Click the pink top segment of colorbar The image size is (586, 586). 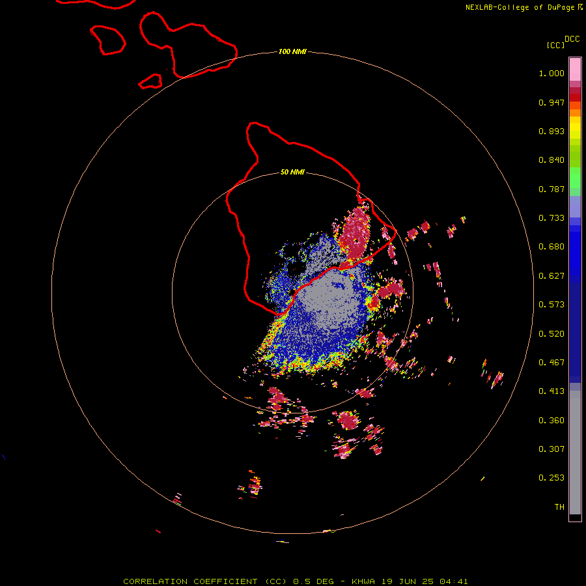pyautogui.click(x=575, y=70)
